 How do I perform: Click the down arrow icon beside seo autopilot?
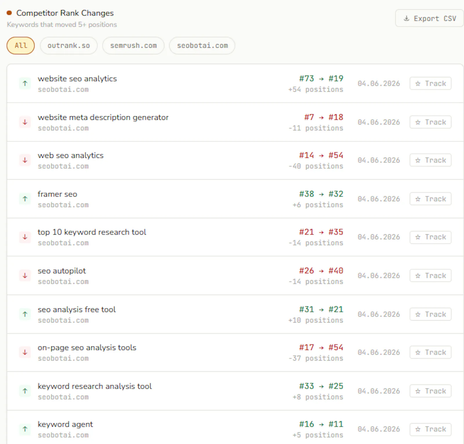25,276
